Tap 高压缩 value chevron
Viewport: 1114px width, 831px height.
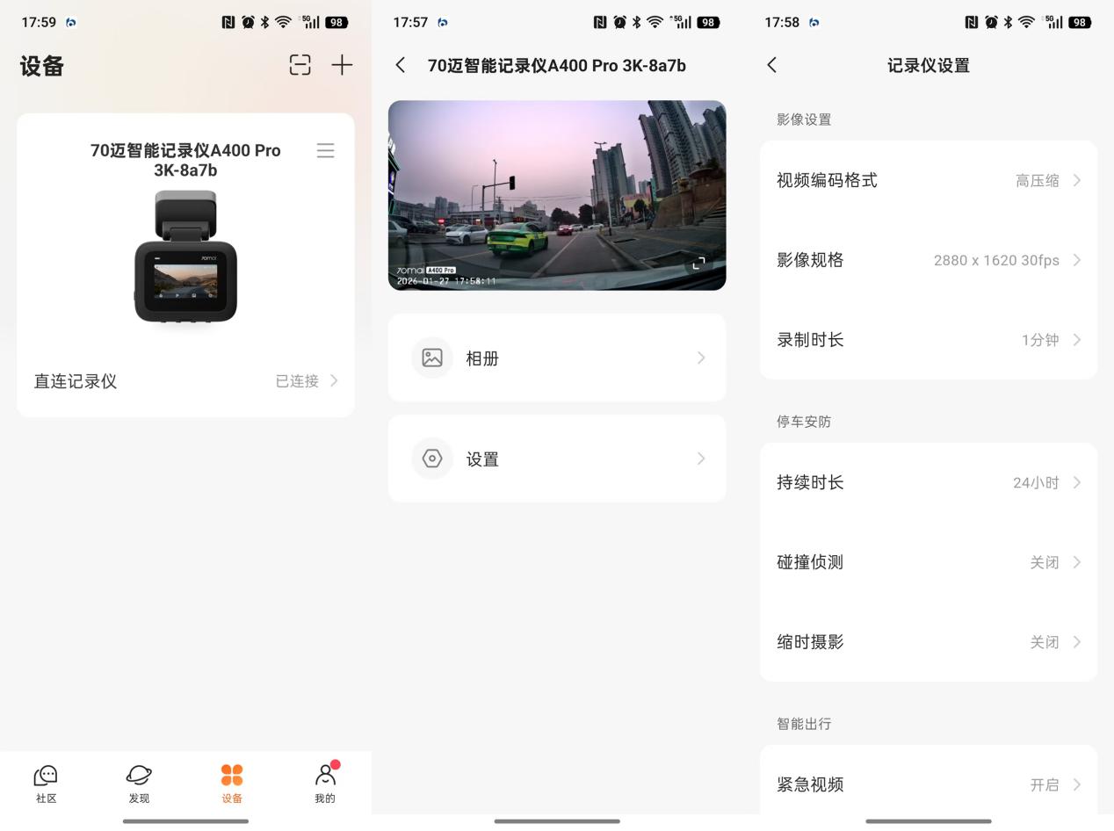(x=1077, y=180)
